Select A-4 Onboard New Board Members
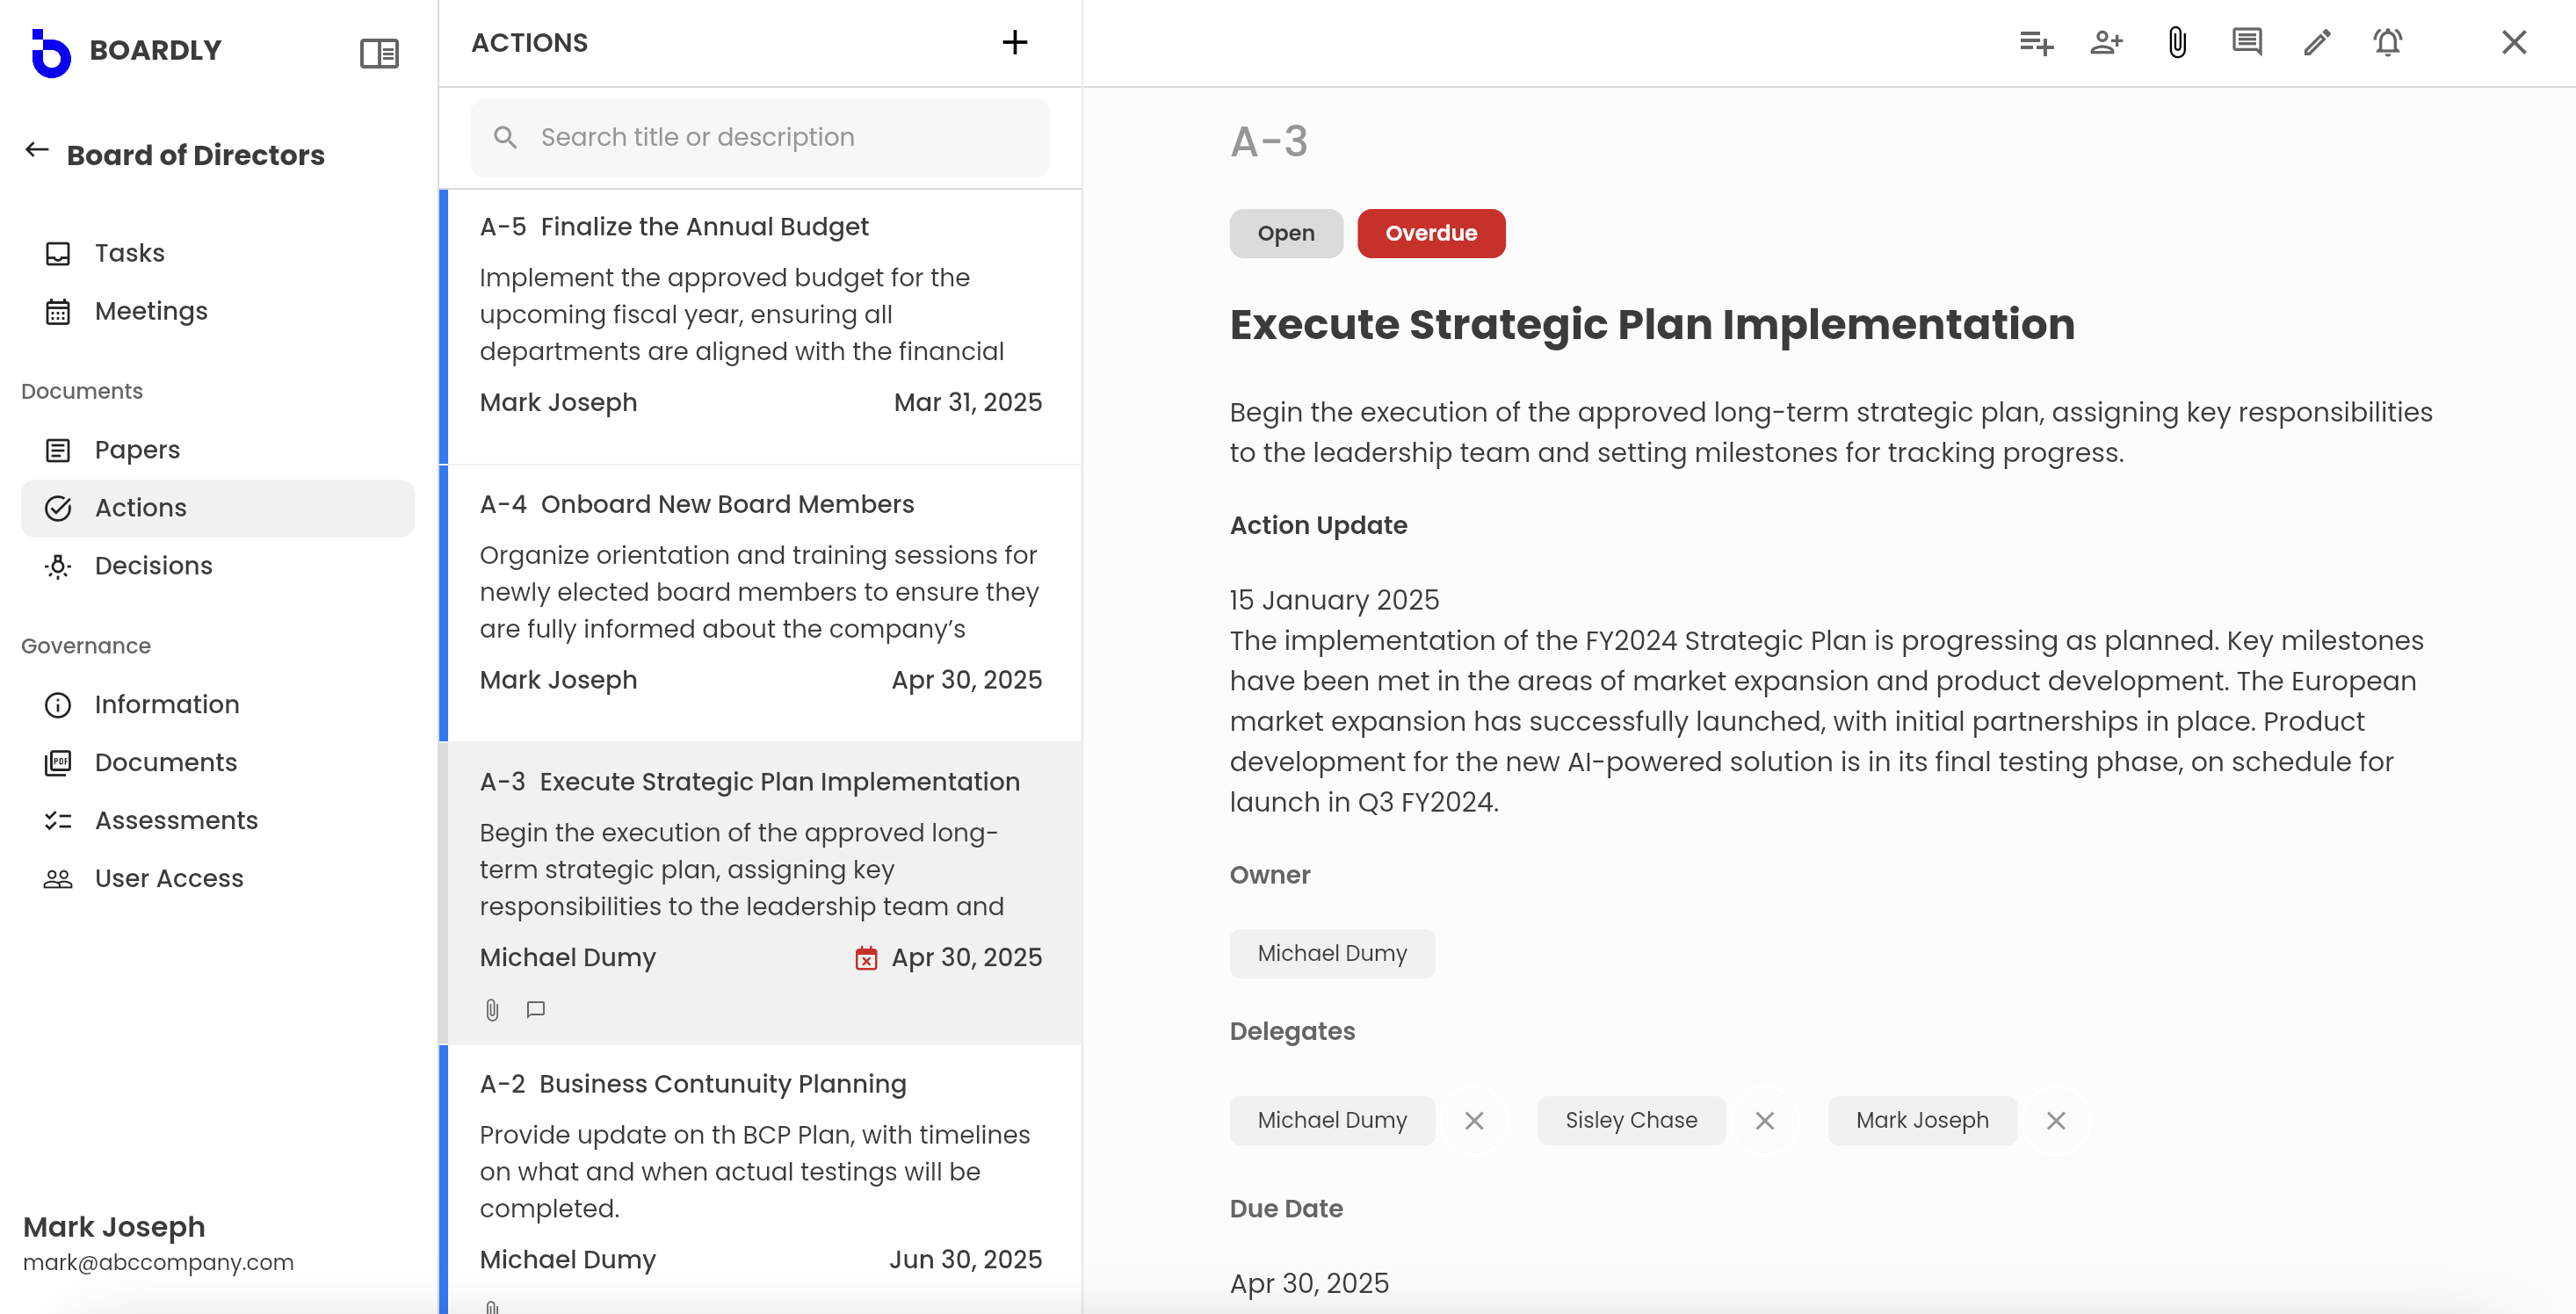Image resolution: width=2576 pixels, height=1314 pixels. [x=760, y=603]
